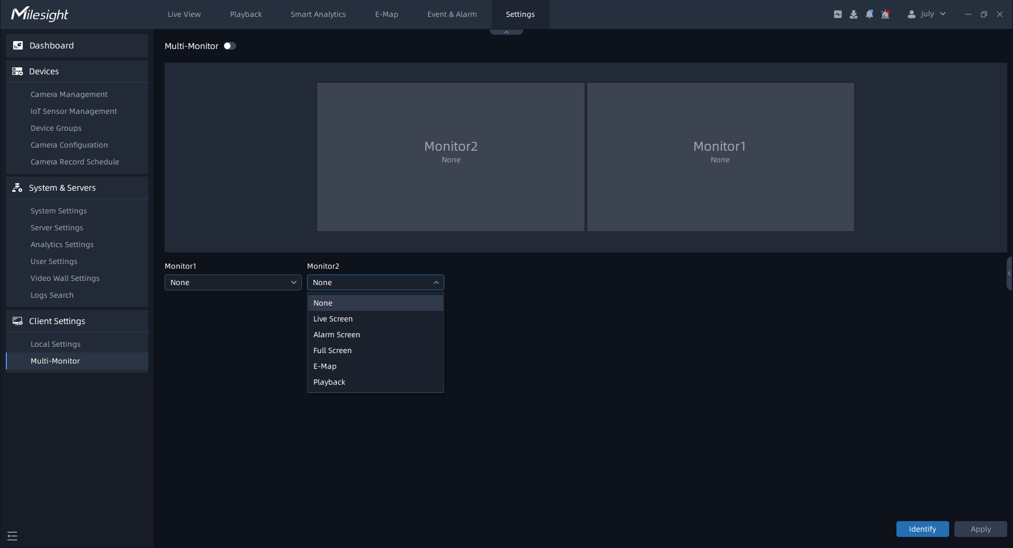
Task: Click the Client Settings monitor icon
Action: point(17,321)
